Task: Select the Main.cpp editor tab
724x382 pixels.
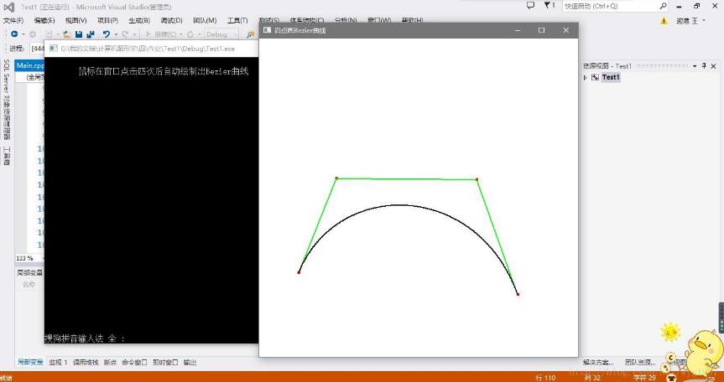Action: 30,65
